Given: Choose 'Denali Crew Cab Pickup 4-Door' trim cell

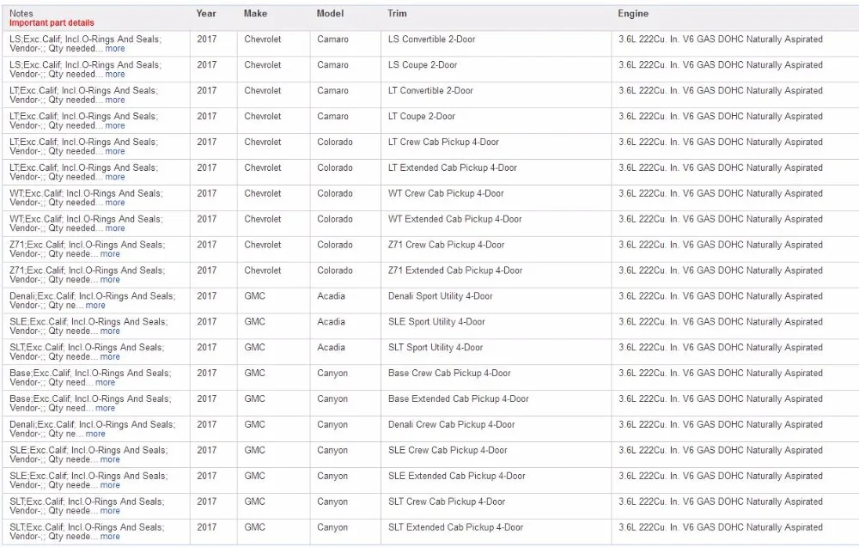Looking at the screenshot, I should pyautogui.click(x=452, y=425).
